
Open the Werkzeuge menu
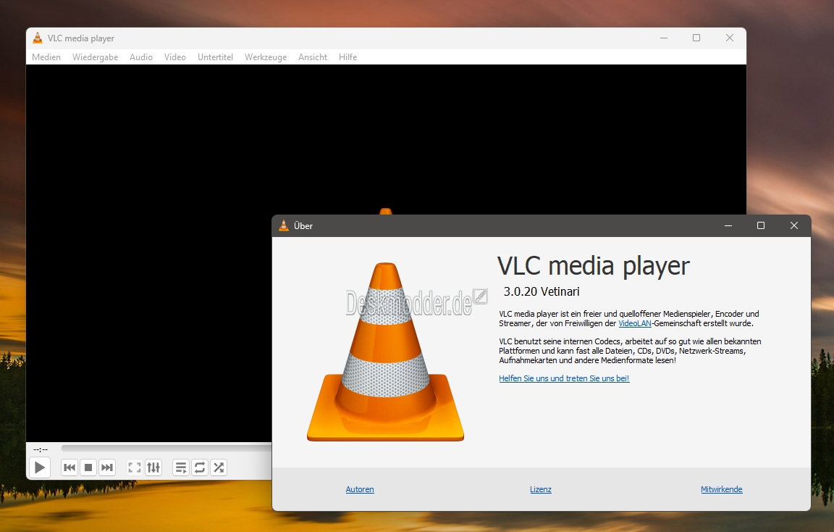(266, 57)
